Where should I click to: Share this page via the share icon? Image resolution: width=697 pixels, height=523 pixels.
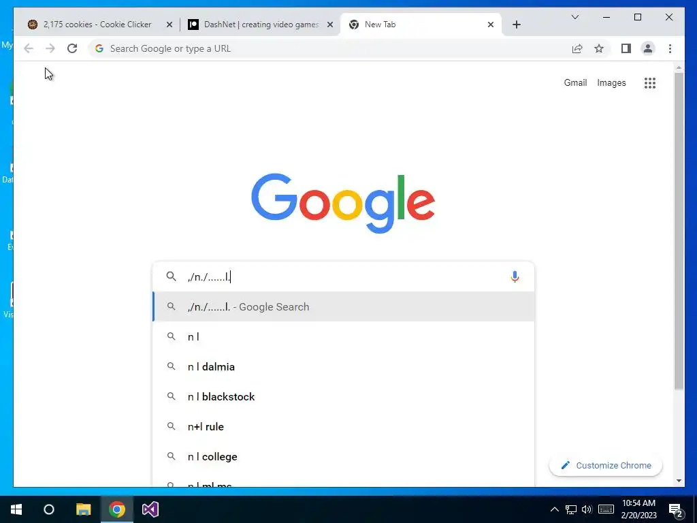pos(577,48)
